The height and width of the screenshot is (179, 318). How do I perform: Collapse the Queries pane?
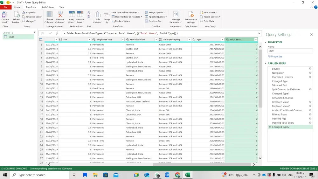(35, 32)
